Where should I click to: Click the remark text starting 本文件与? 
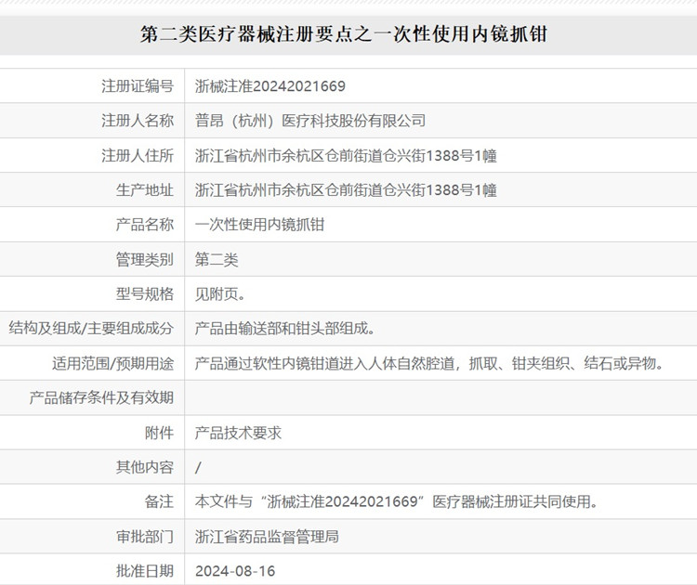click(x=397, y=502)
